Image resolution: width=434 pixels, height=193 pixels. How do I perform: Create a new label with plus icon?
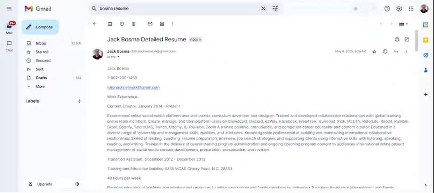tap(79, 101)
